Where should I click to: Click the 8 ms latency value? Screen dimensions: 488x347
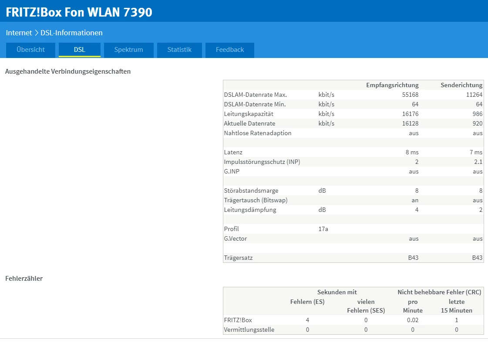[412, 152]
